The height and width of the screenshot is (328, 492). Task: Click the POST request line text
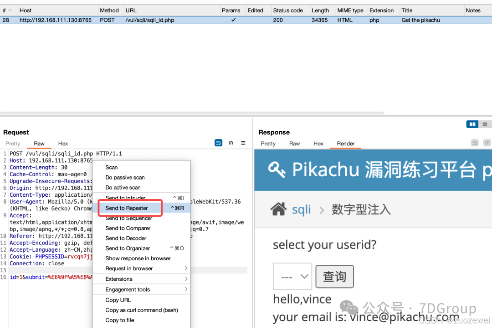click(x=66, y=154)
